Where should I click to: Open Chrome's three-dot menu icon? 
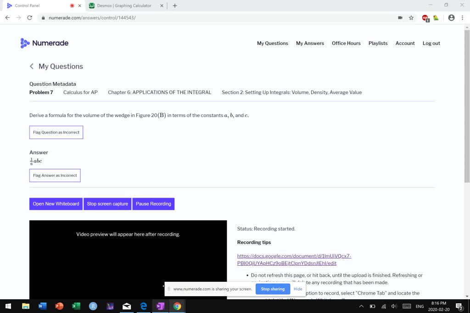463,17
